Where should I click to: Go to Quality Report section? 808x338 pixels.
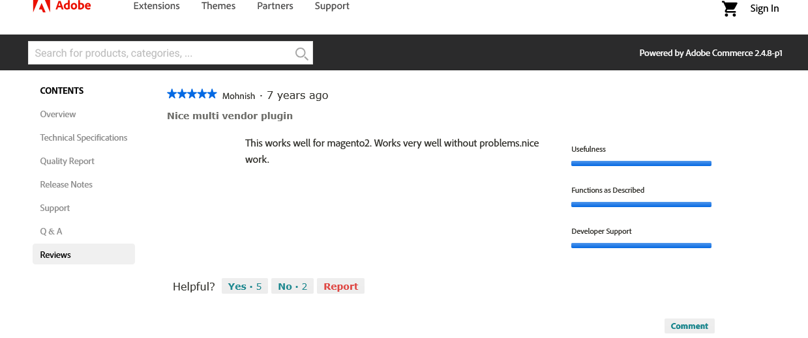[x=67, y=161]
